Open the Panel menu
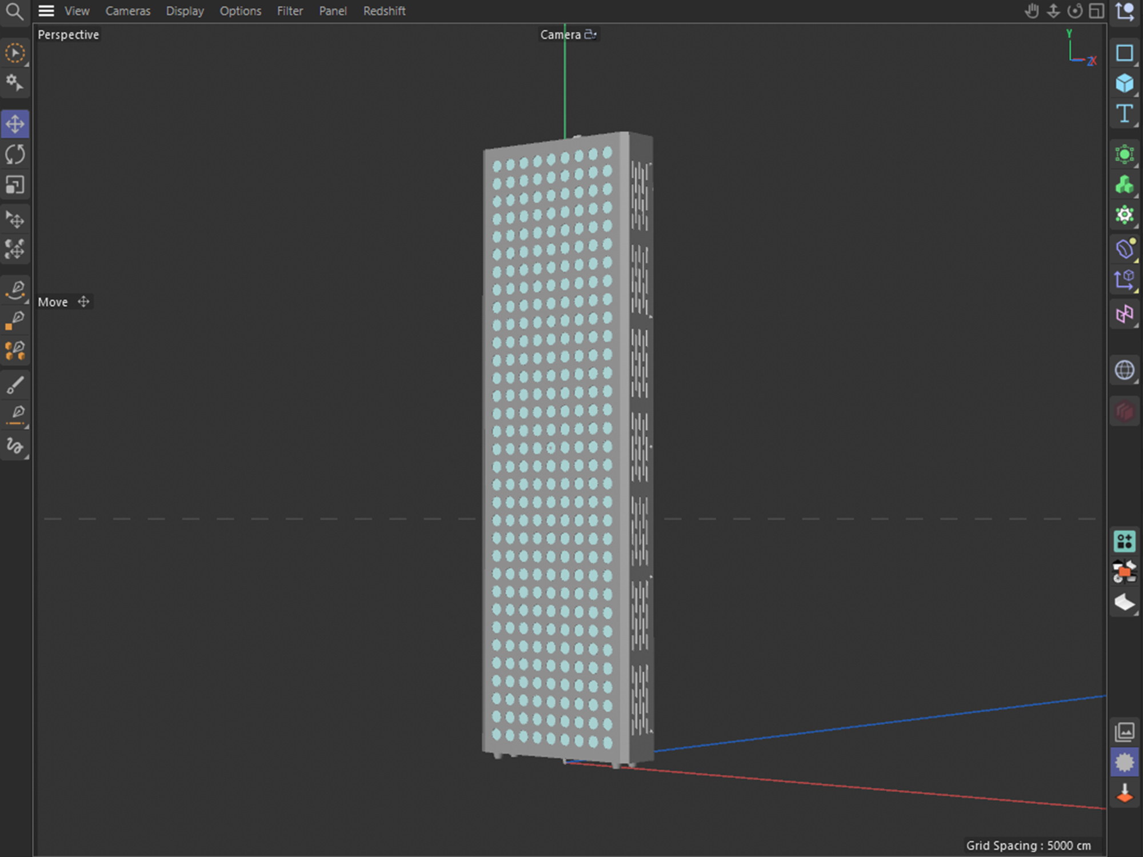The width and height of the screenshot is (1143, 857). pos(333,11)
